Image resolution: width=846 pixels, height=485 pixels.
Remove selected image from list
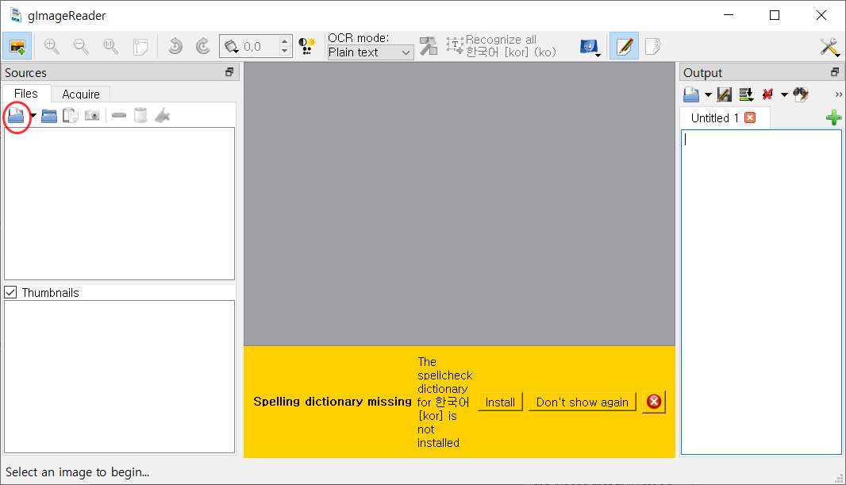pyautogui.click(x=119, y=115)
